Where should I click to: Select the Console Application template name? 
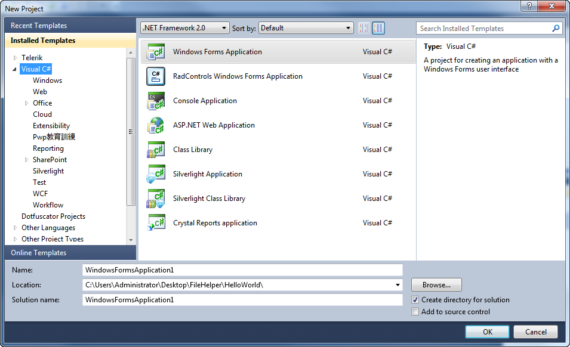(205, 101)
